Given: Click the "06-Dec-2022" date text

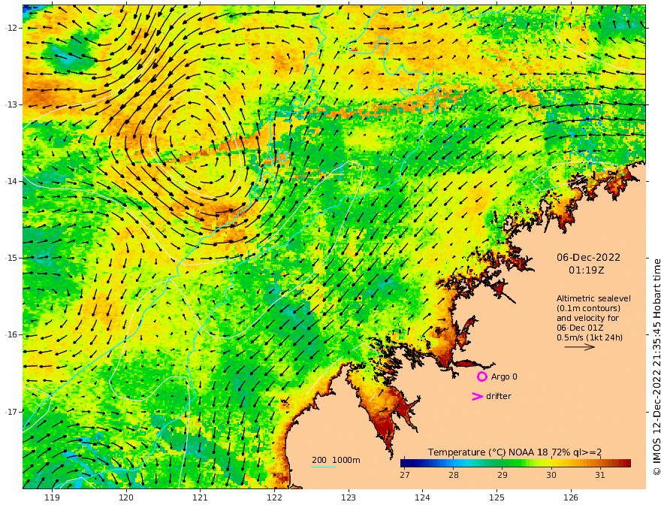Looking at the screenshot, I should [588, 257].
